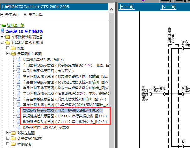Go to previous page via 上一页

pos(126,7)
